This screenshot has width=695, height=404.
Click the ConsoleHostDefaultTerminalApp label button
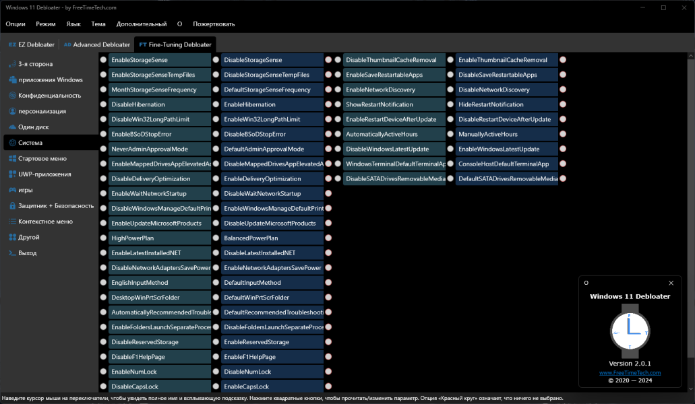pos(507,164)
